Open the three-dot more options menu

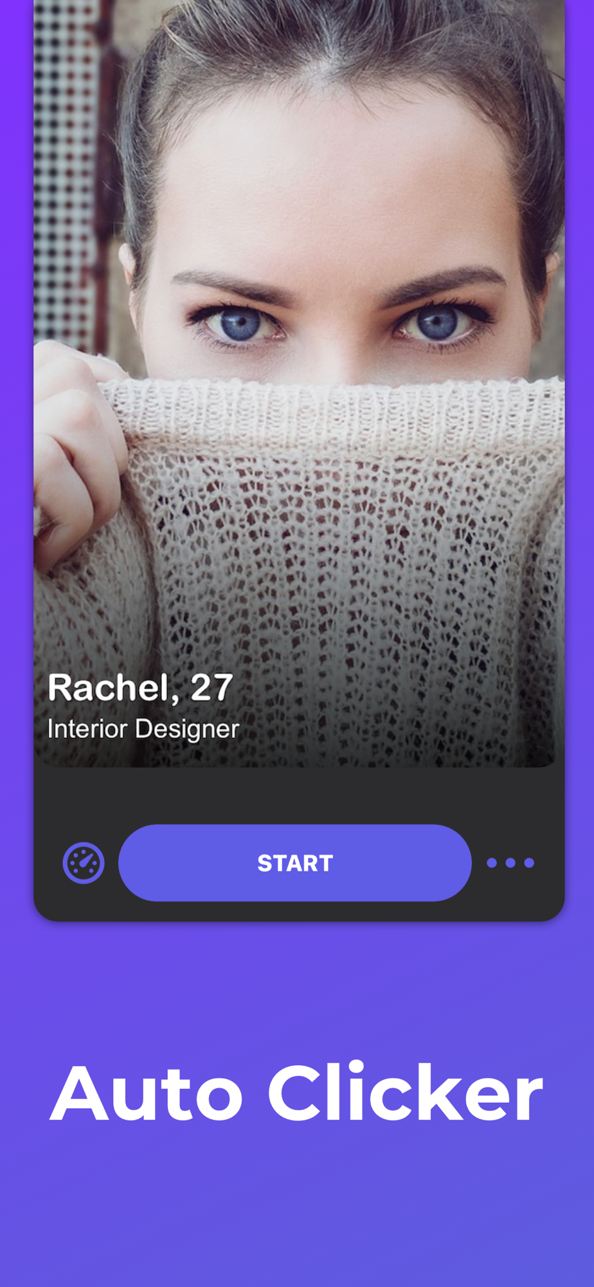[510, 863]
